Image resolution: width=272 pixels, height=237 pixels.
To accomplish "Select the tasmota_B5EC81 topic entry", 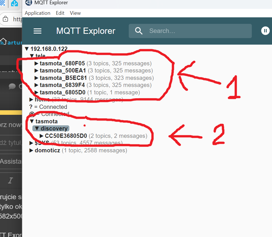I will coord(63,78).
